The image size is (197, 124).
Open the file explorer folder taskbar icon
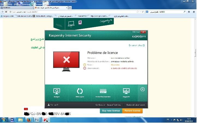pyautogui.click(x=20, y=120)
